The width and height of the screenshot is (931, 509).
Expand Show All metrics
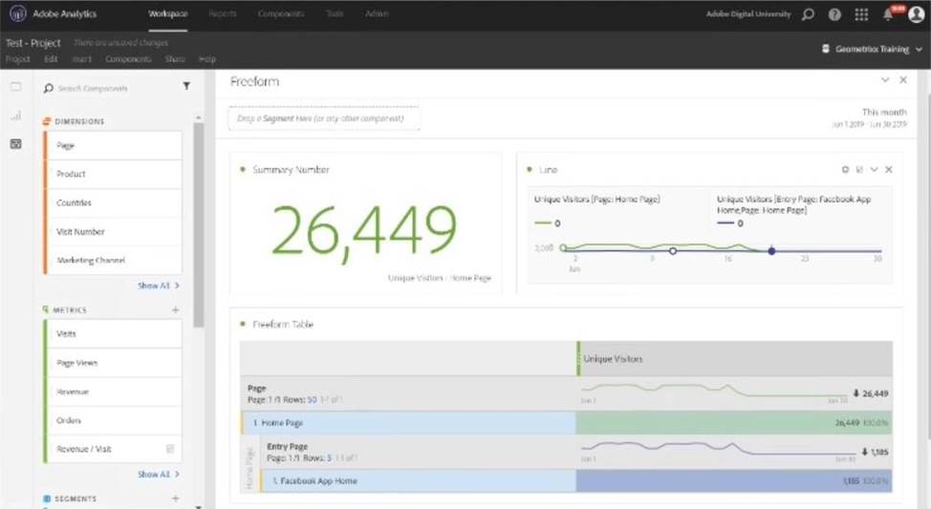pyautogui.click(x=159, y=474)
